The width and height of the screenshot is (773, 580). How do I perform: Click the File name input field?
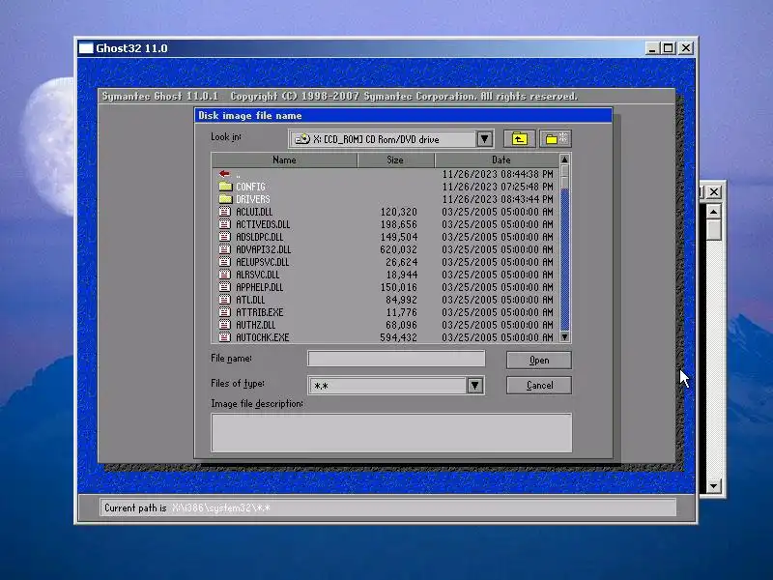point(396,359)
